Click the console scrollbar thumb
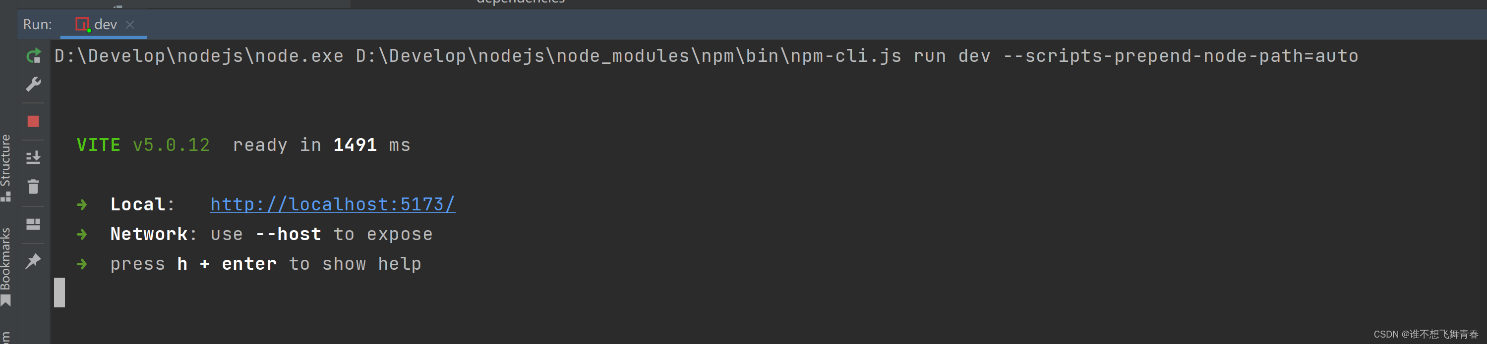 click(x=59, y=292)
